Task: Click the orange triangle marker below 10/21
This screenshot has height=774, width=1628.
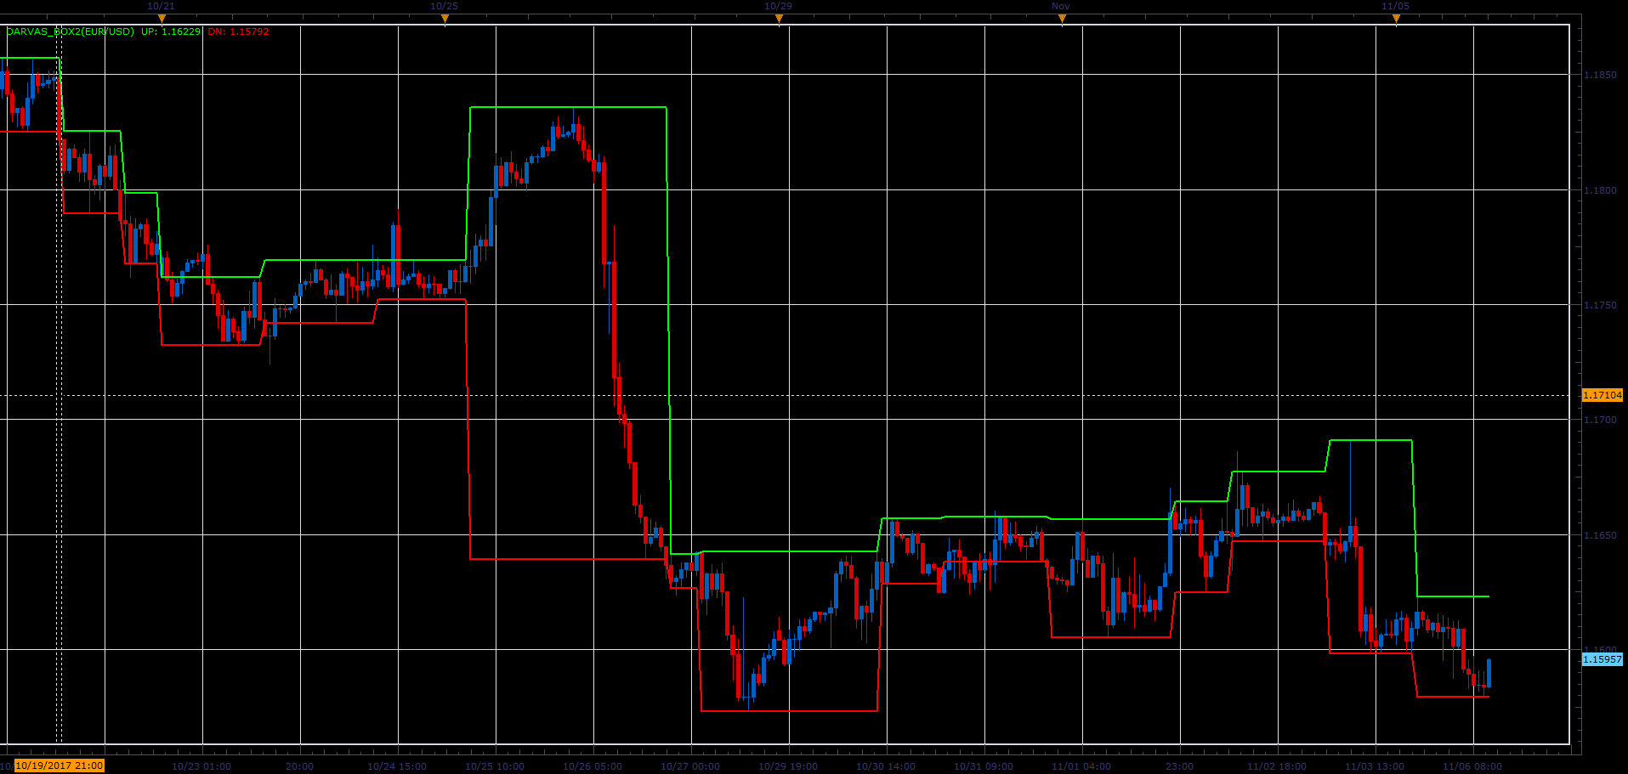Action: coord(162,19)
